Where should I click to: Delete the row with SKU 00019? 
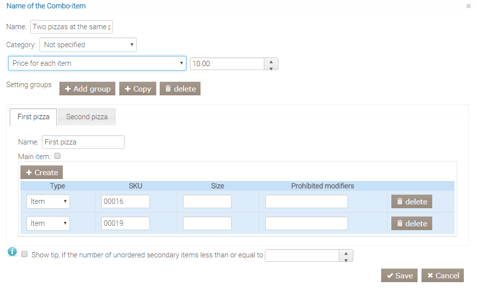pos(411,223)
